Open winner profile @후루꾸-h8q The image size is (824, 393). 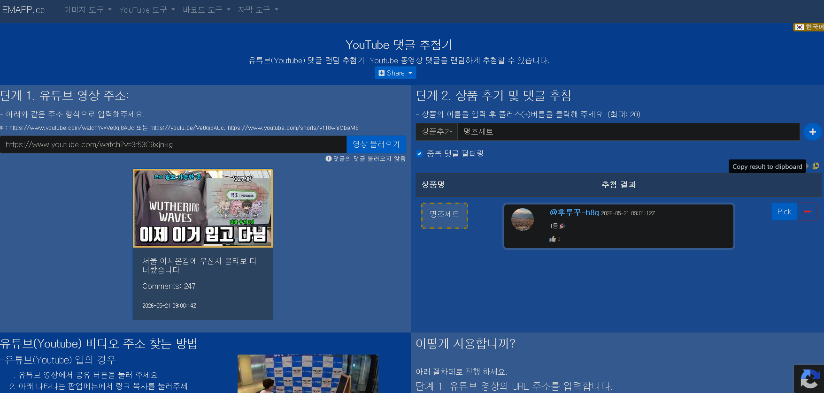[x=574, y=212]
